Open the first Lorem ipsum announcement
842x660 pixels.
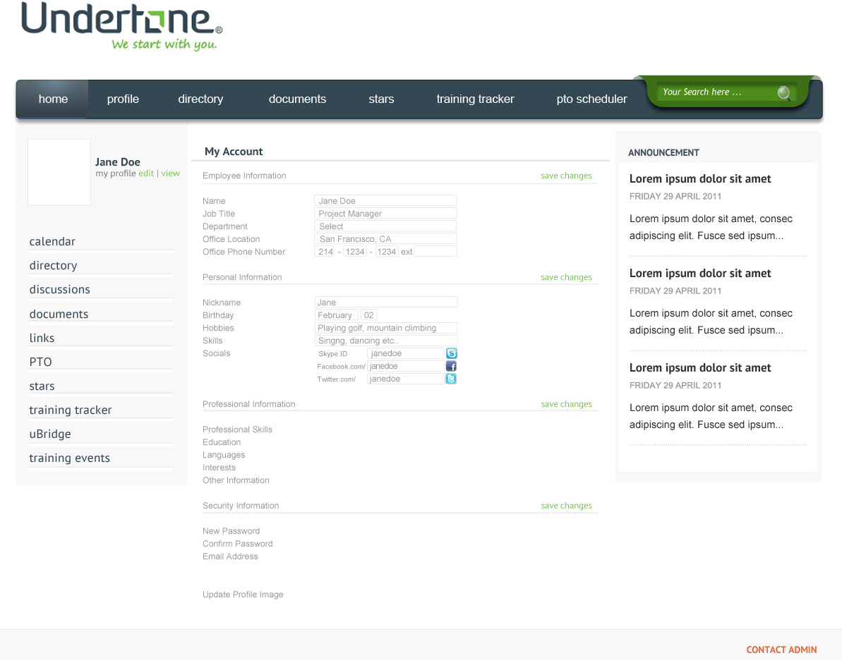pos(700,179)
